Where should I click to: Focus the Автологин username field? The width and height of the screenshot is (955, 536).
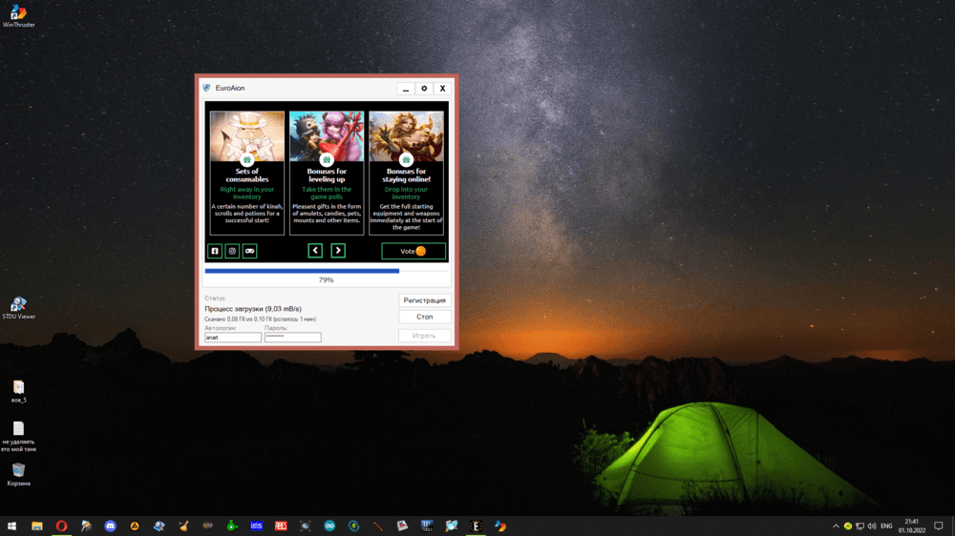tap(233, 338)
